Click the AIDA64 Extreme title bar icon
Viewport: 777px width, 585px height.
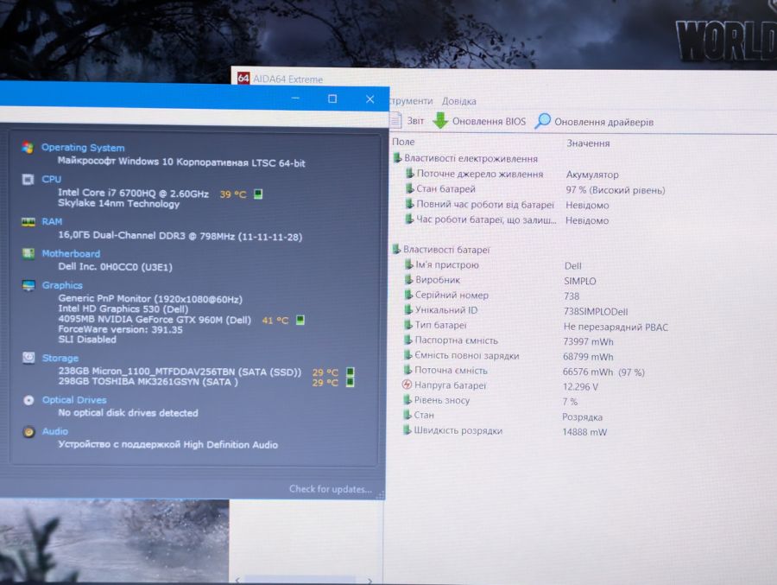[x=243, y=78]
